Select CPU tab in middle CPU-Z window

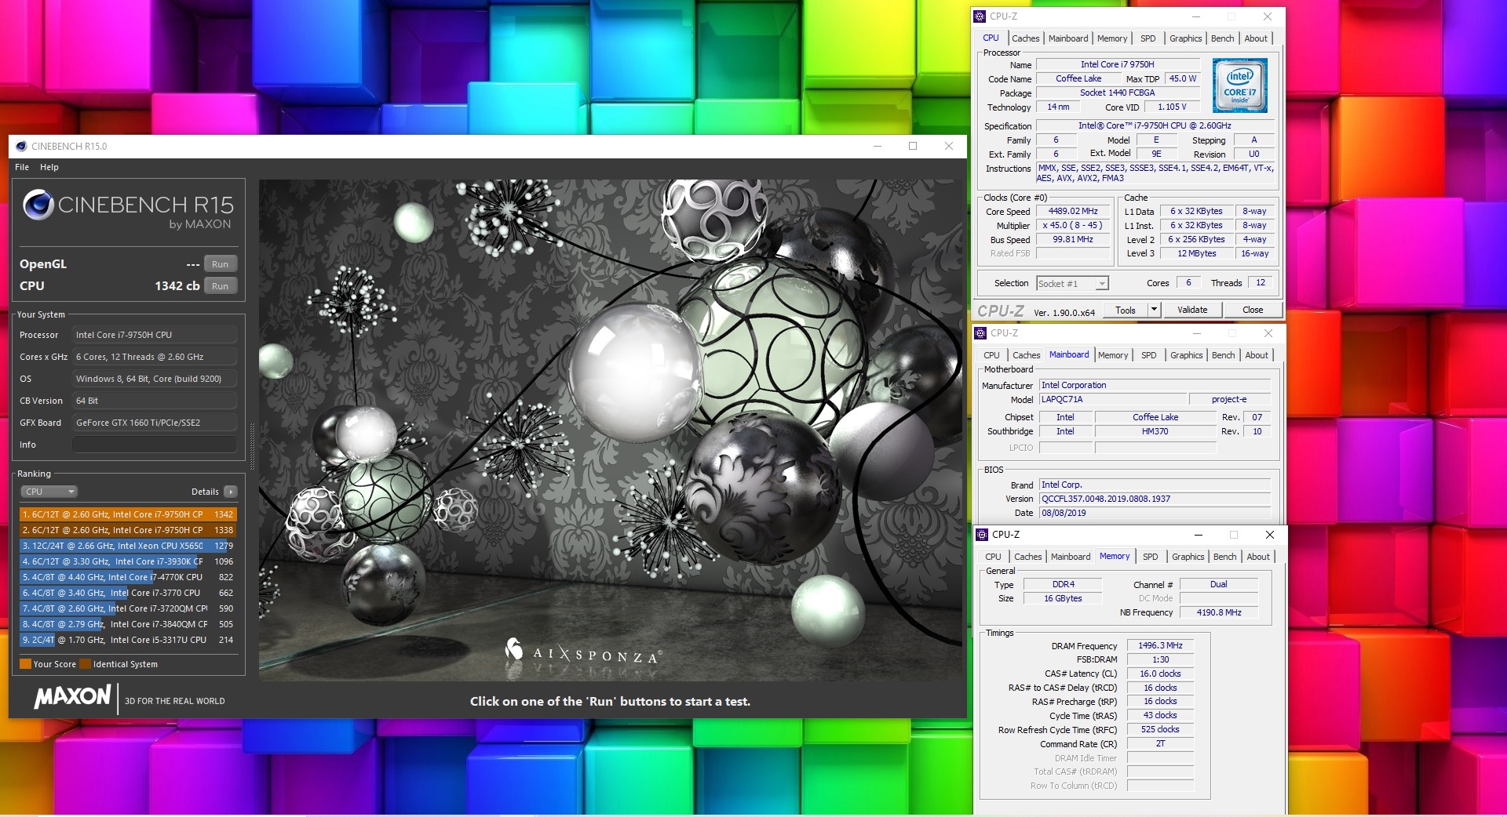[992, 355]
